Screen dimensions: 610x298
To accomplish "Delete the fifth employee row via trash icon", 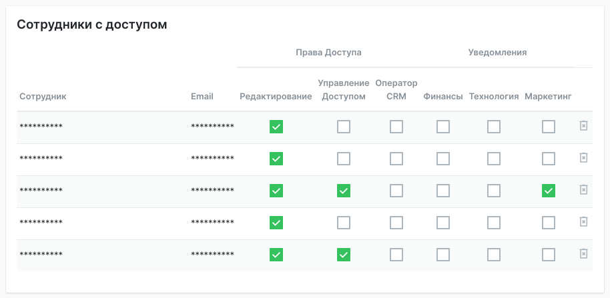I will pos(583,254).
